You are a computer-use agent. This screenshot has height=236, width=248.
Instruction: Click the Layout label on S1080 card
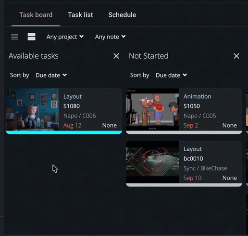[x=73, y=96]
